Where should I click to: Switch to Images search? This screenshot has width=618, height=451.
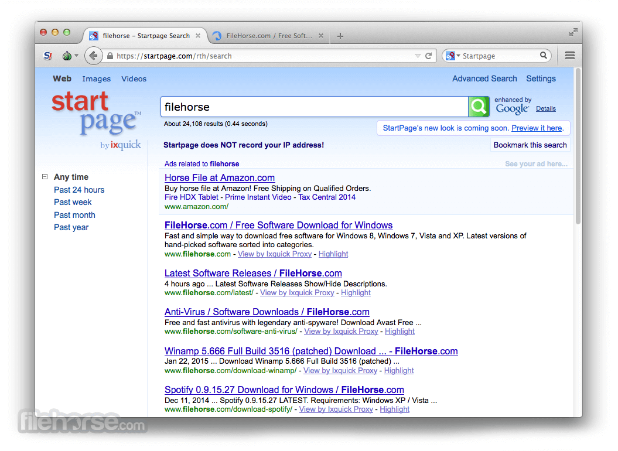(x=96, y=79)
